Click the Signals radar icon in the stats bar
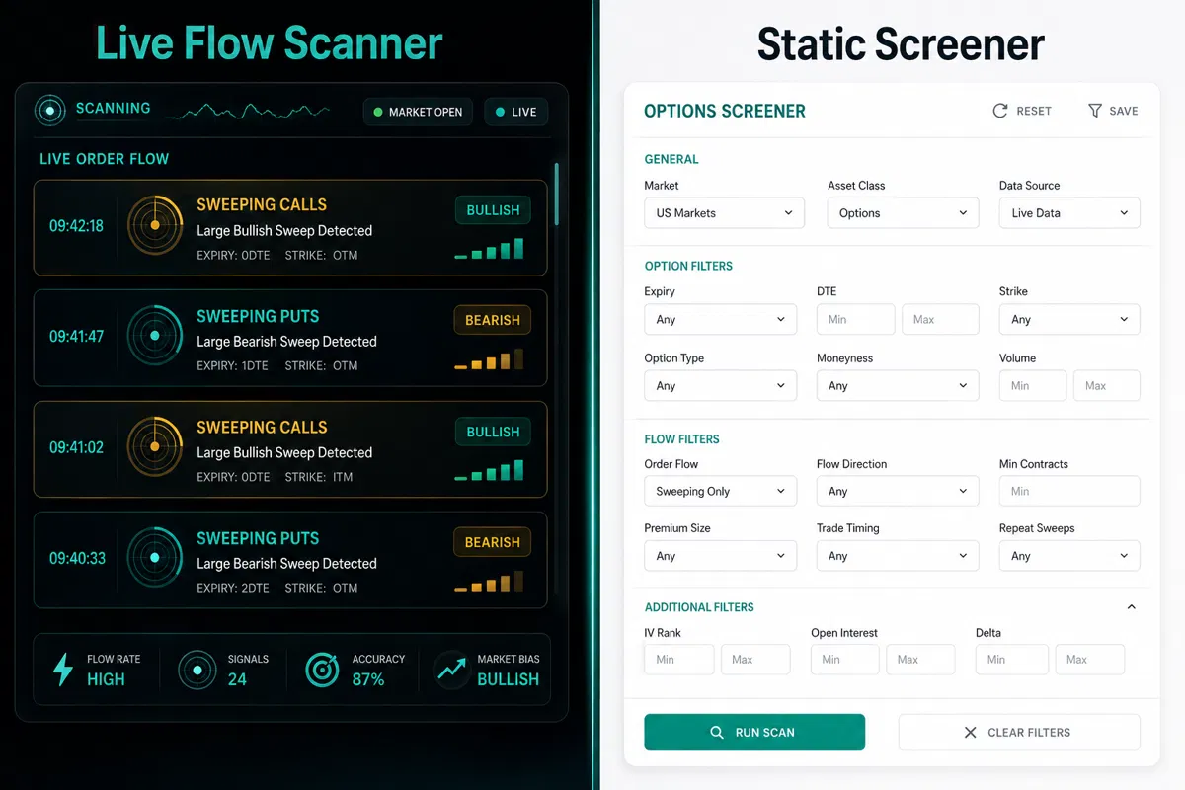The height and width of the screenshot is (790, 1185). 197,670
